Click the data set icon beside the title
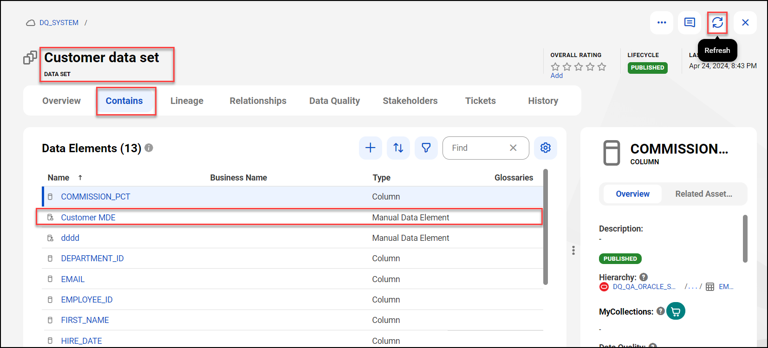 pos(30,58)
